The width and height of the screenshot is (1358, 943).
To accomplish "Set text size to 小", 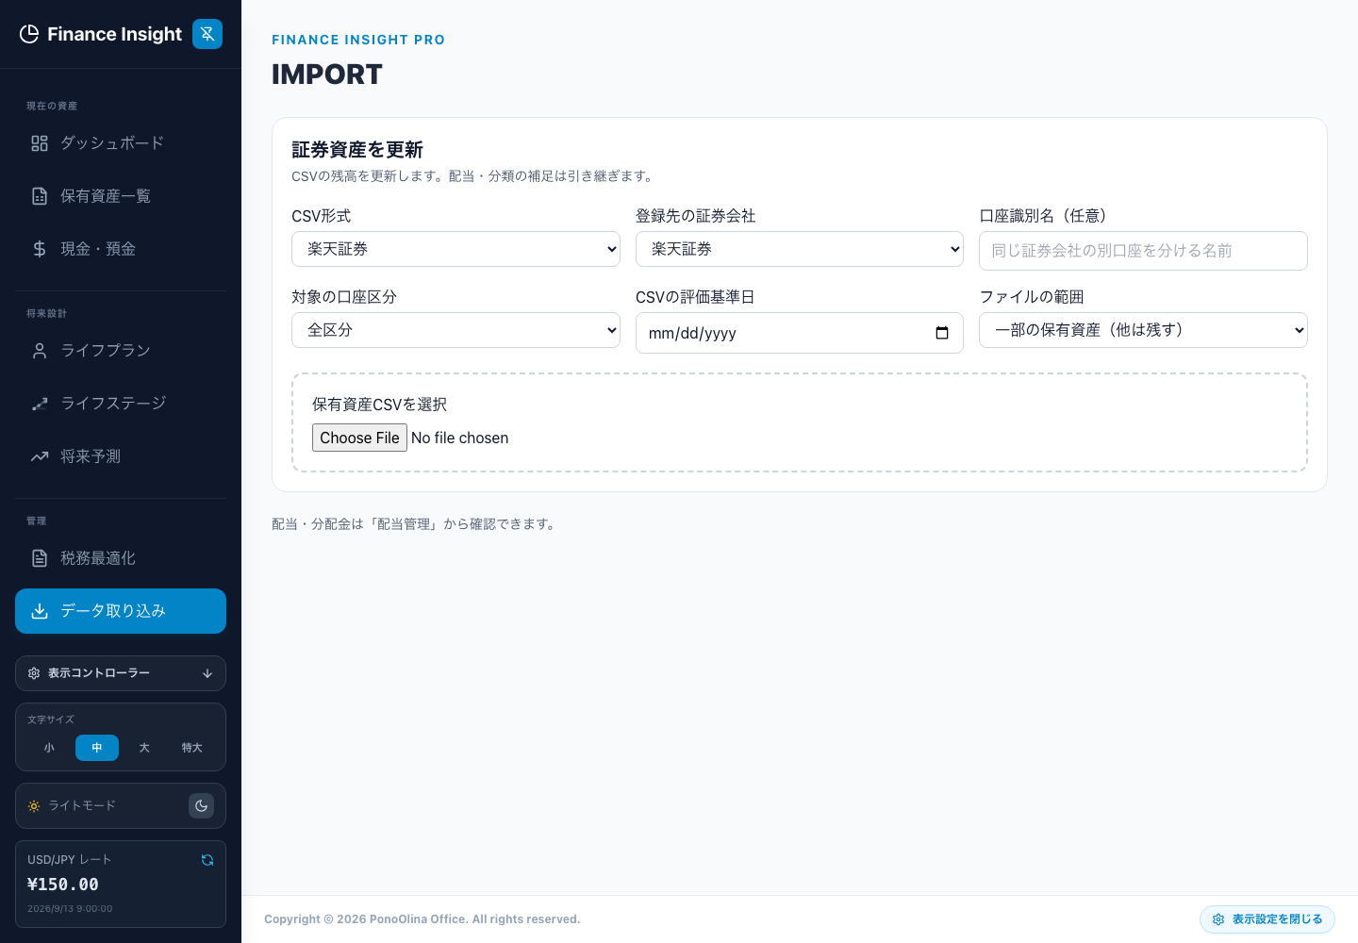I will (49, 748).
